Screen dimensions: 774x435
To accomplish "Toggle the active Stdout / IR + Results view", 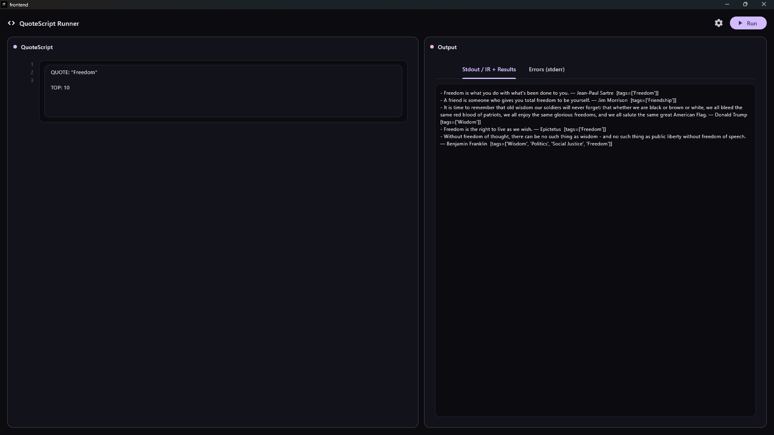I will [x=489, y=69].
